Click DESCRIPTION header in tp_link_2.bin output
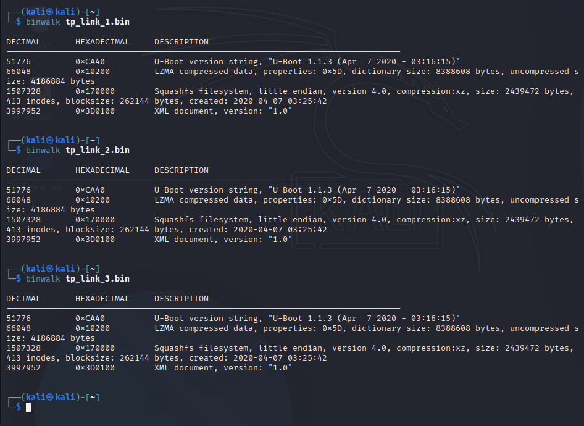This screenshot has width=584, height=426. pyautogui.click(x=181, y=170)
